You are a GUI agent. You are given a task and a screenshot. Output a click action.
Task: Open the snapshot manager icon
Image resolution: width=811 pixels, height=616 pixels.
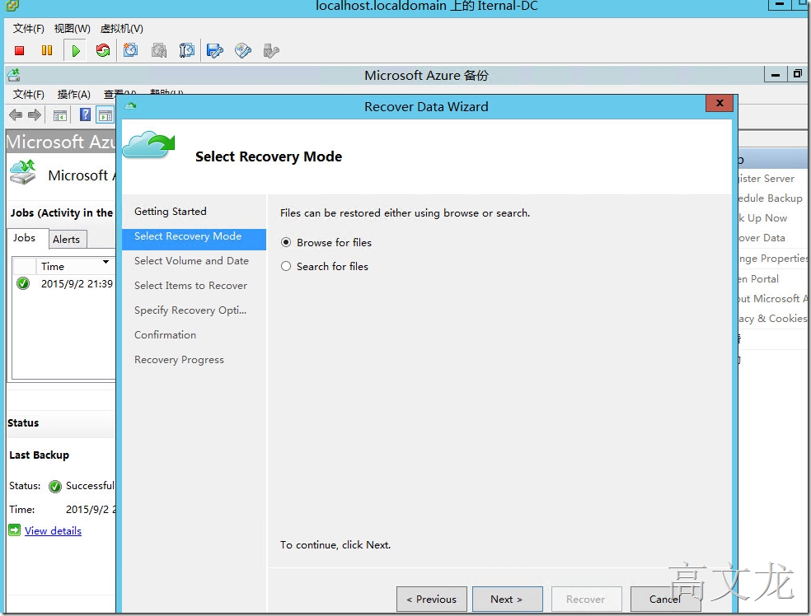tap(187, 50)
